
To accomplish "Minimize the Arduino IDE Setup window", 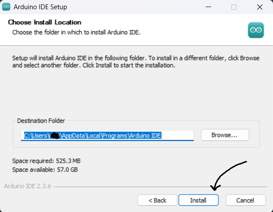I will [x=214, y=7].
